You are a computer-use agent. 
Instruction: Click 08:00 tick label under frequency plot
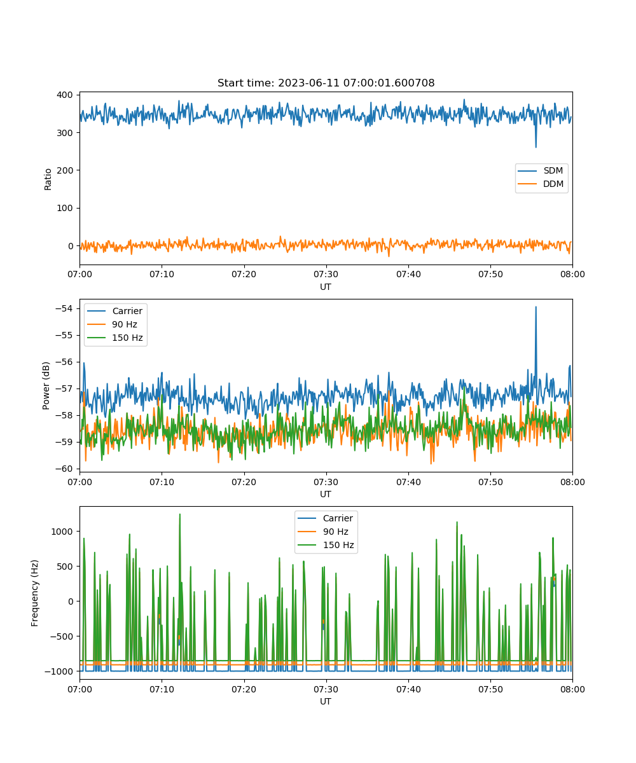pyautogui.click(x=572, y=689)
